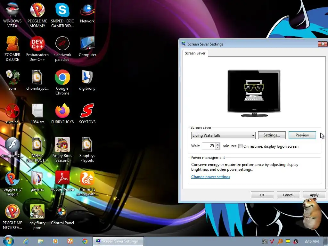Open Windows Explorer from the taskbar

tap(41, 241)
